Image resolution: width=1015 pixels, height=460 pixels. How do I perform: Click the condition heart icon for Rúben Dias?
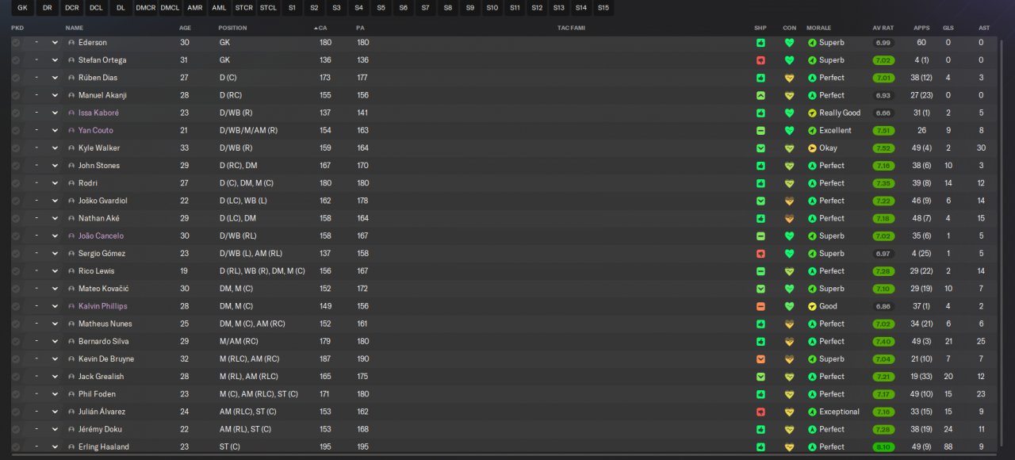coord(789,78)
